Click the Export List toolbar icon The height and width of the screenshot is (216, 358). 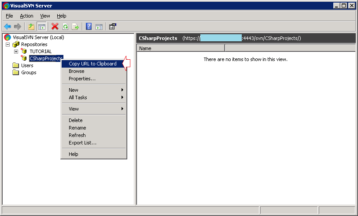[75, 27]
